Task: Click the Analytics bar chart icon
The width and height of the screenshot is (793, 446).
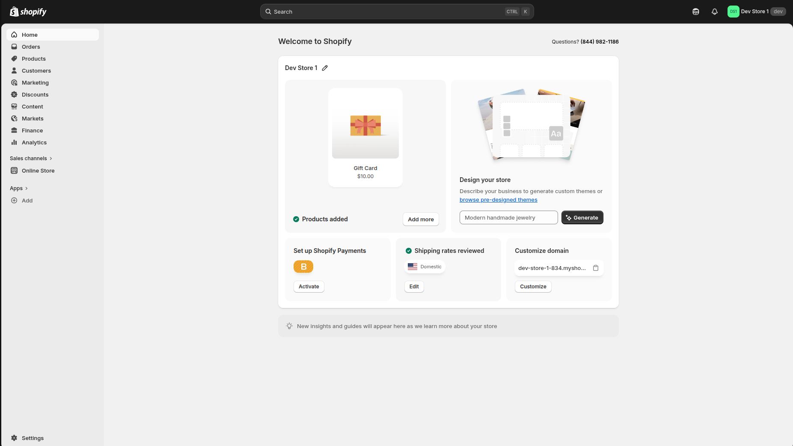Action: [x=14, y=142]
